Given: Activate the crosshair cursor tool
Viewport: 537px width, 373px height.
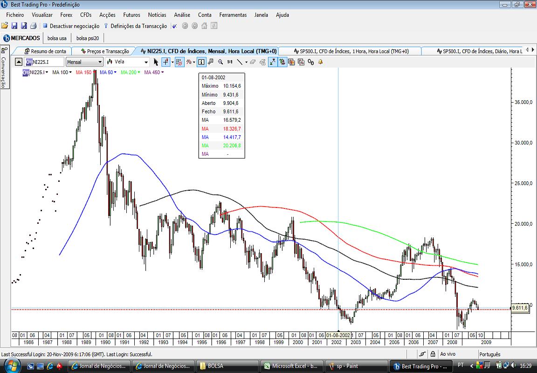Looking at the screenshot, I should click(166, 62).
